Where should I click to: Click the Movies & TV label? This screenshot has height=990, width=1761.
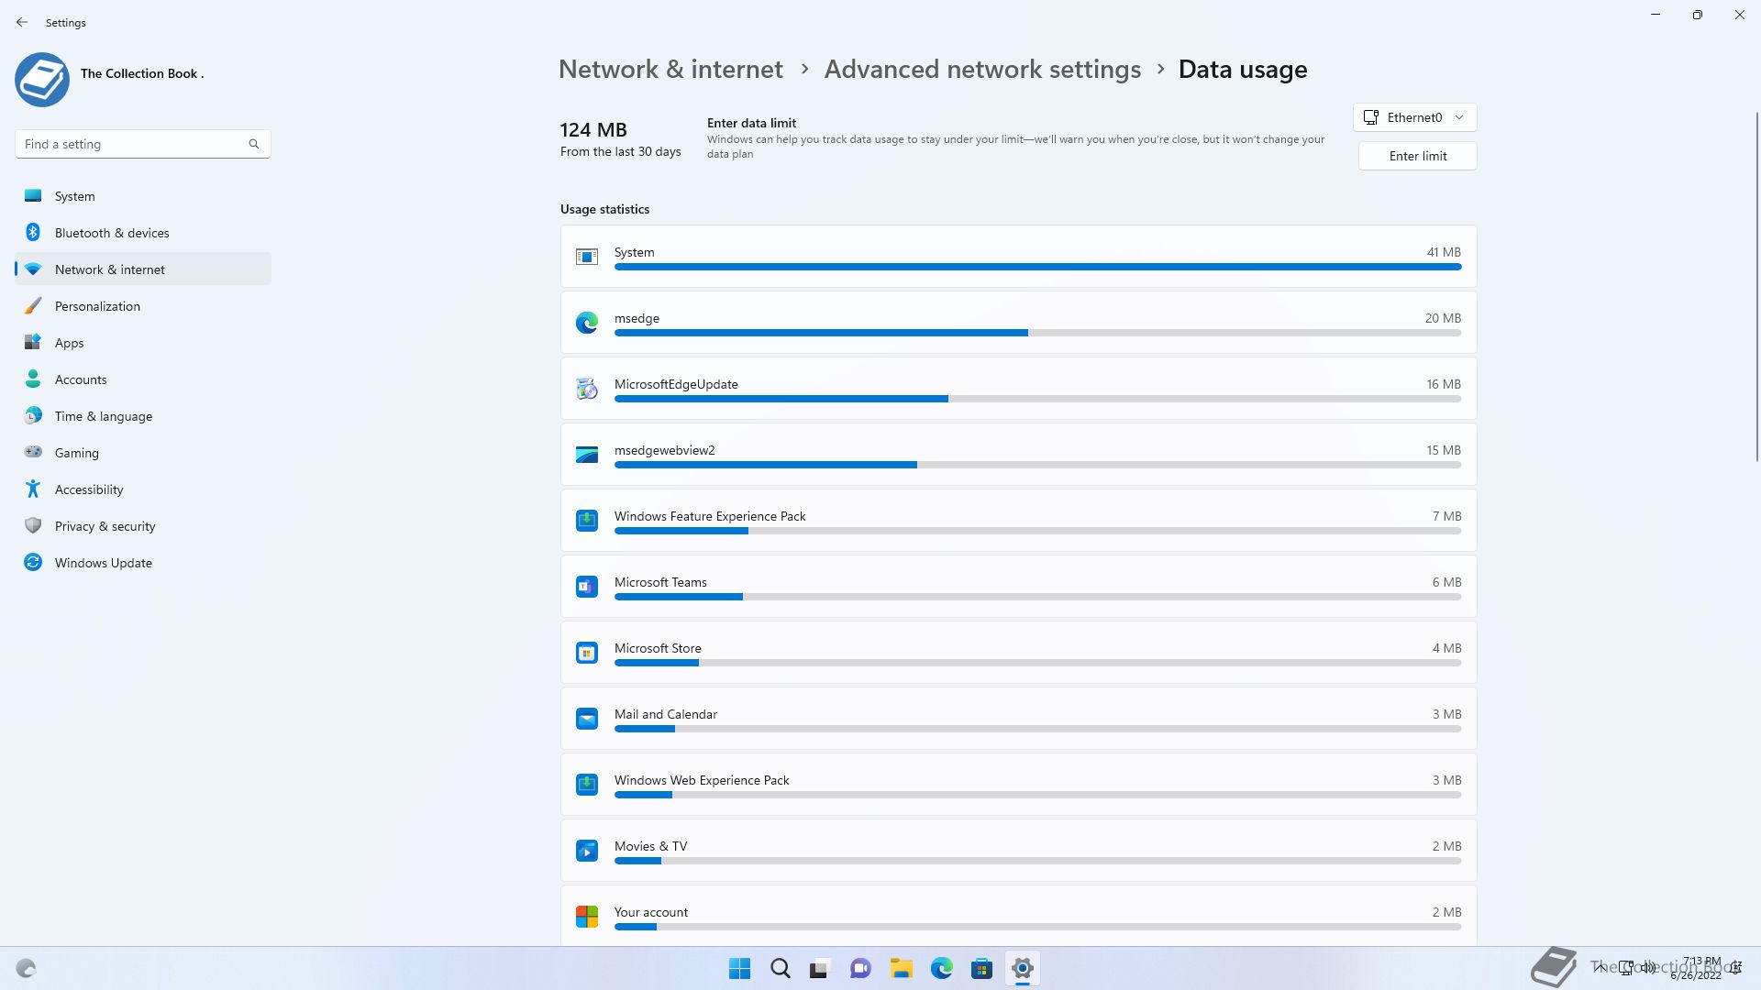point(650,846)
